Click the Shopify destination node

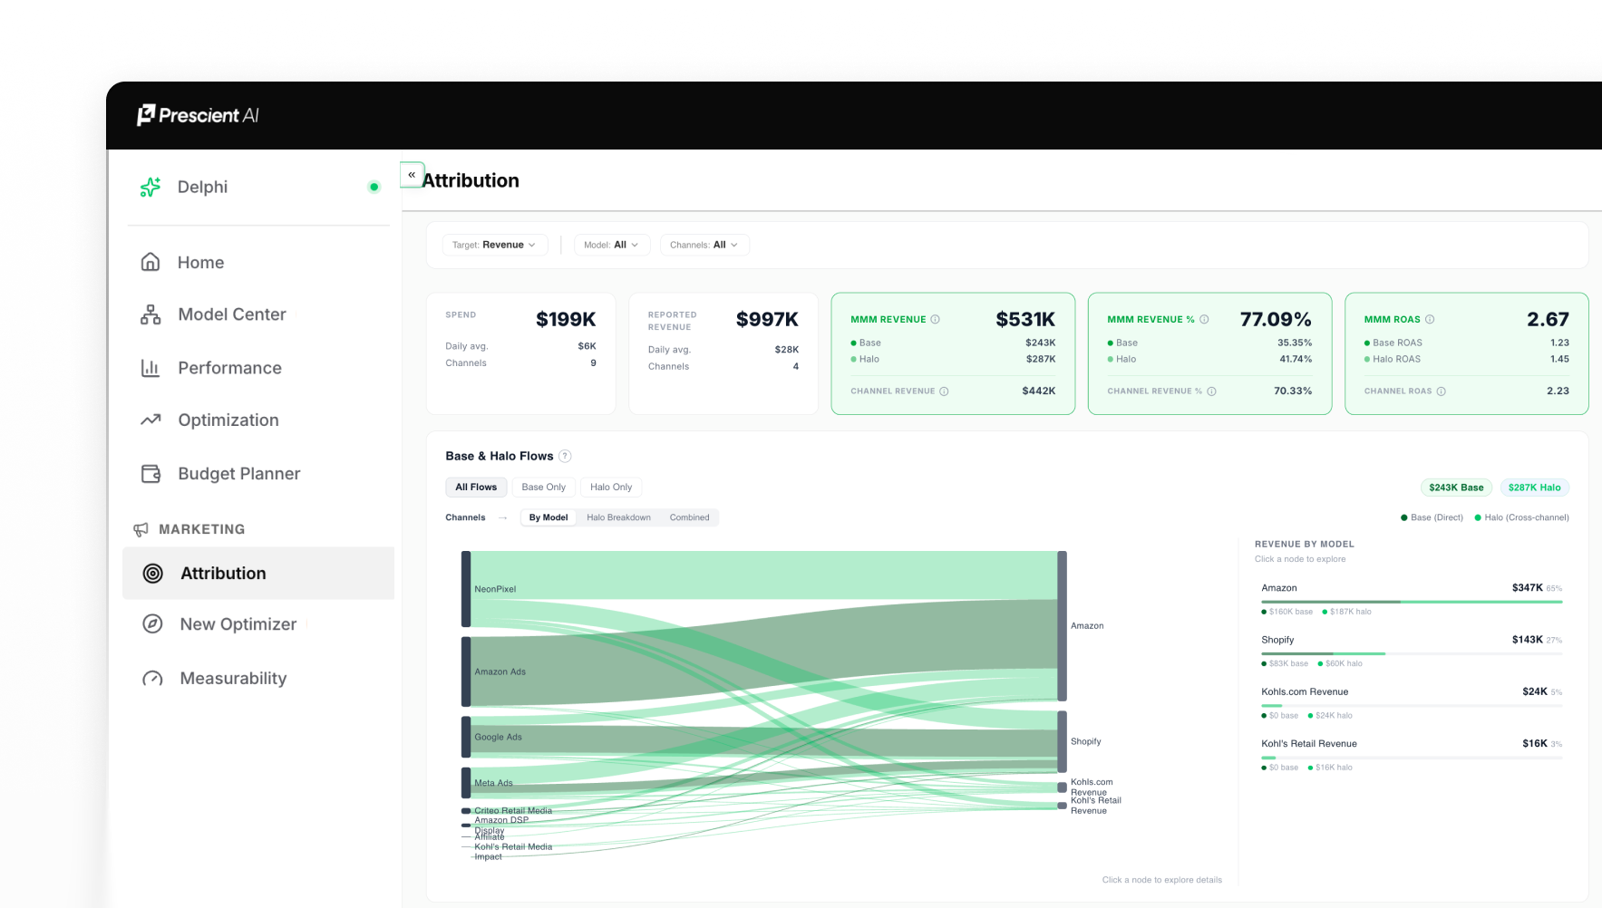point(1062,741)
